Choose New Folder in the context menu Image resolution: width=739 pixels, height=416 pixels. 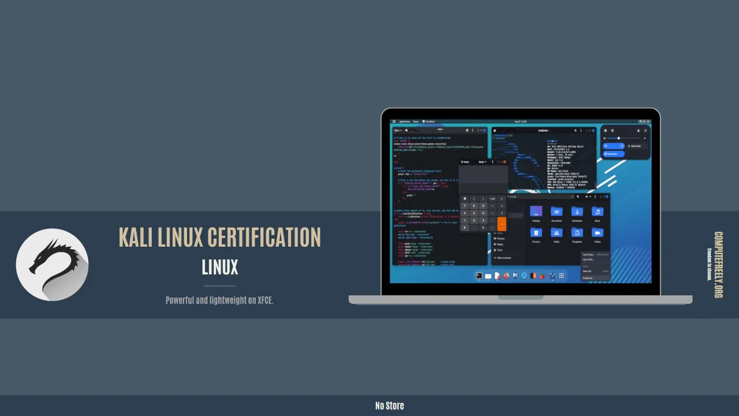(x=595, y=255)
